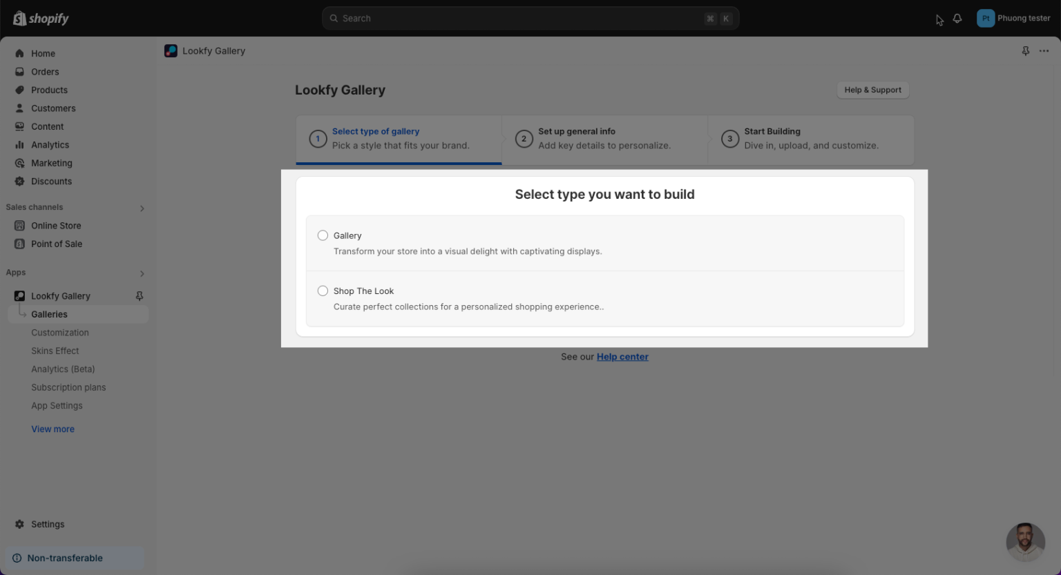
Task: Open the Marketing megaphone icon
Action: point(20,163)
